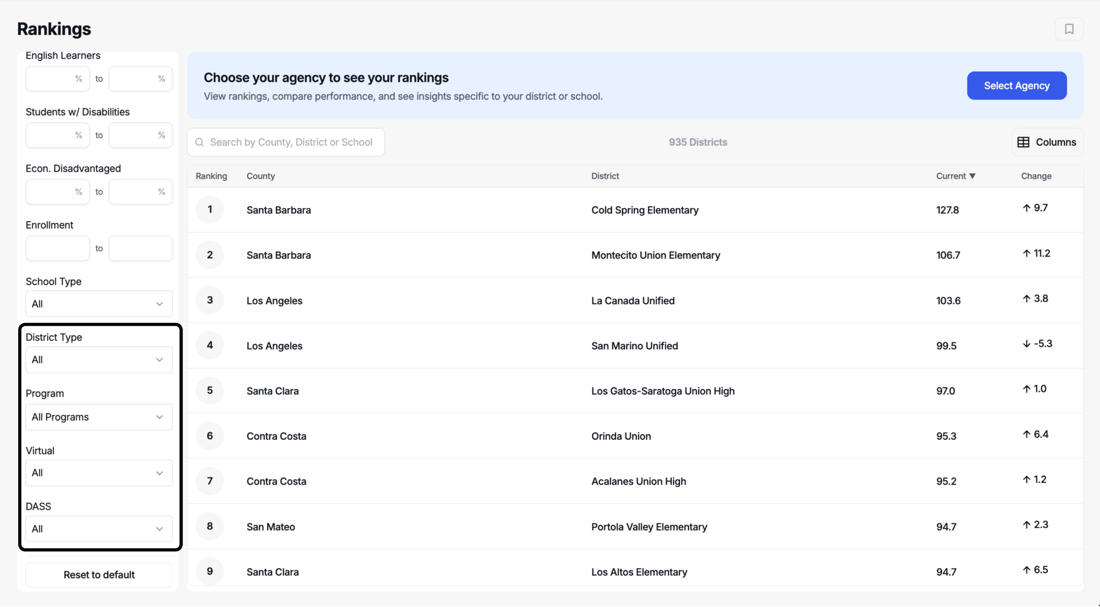Click Econ. Disadvantaged maximum percent field

point(141,192)
